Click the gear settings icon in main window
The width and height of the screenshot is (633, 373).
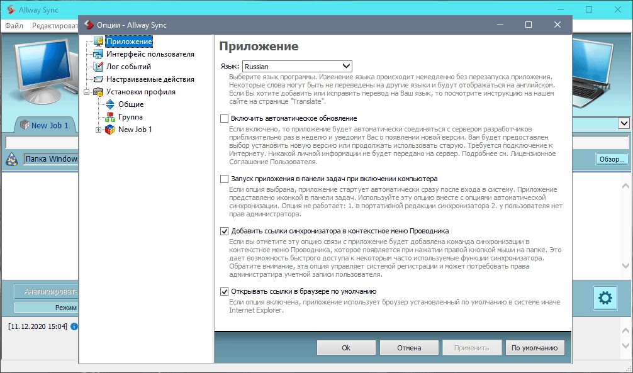click(x=605, y=298)
